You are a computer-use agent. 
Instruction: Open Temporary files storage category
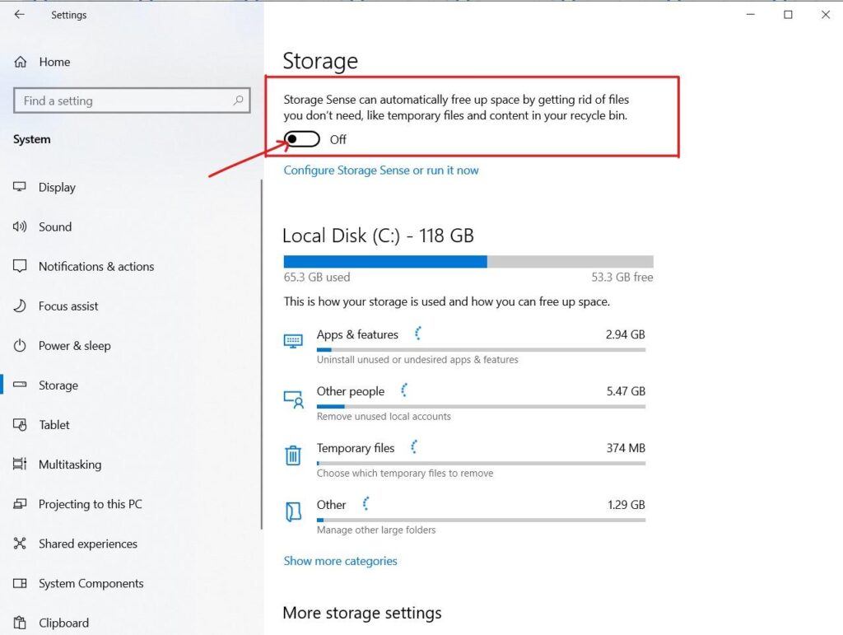tap(464, 460)
